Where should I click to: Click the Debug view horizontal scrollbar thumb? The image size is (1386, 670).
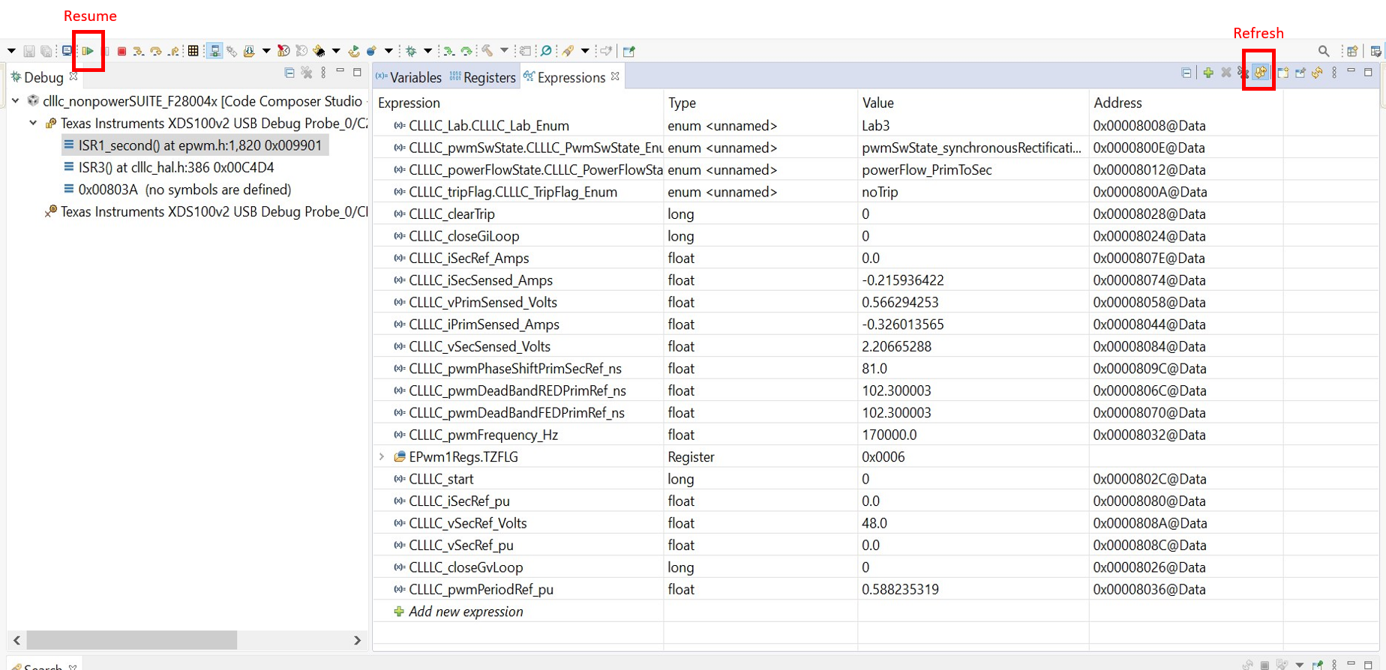(132, 640)
